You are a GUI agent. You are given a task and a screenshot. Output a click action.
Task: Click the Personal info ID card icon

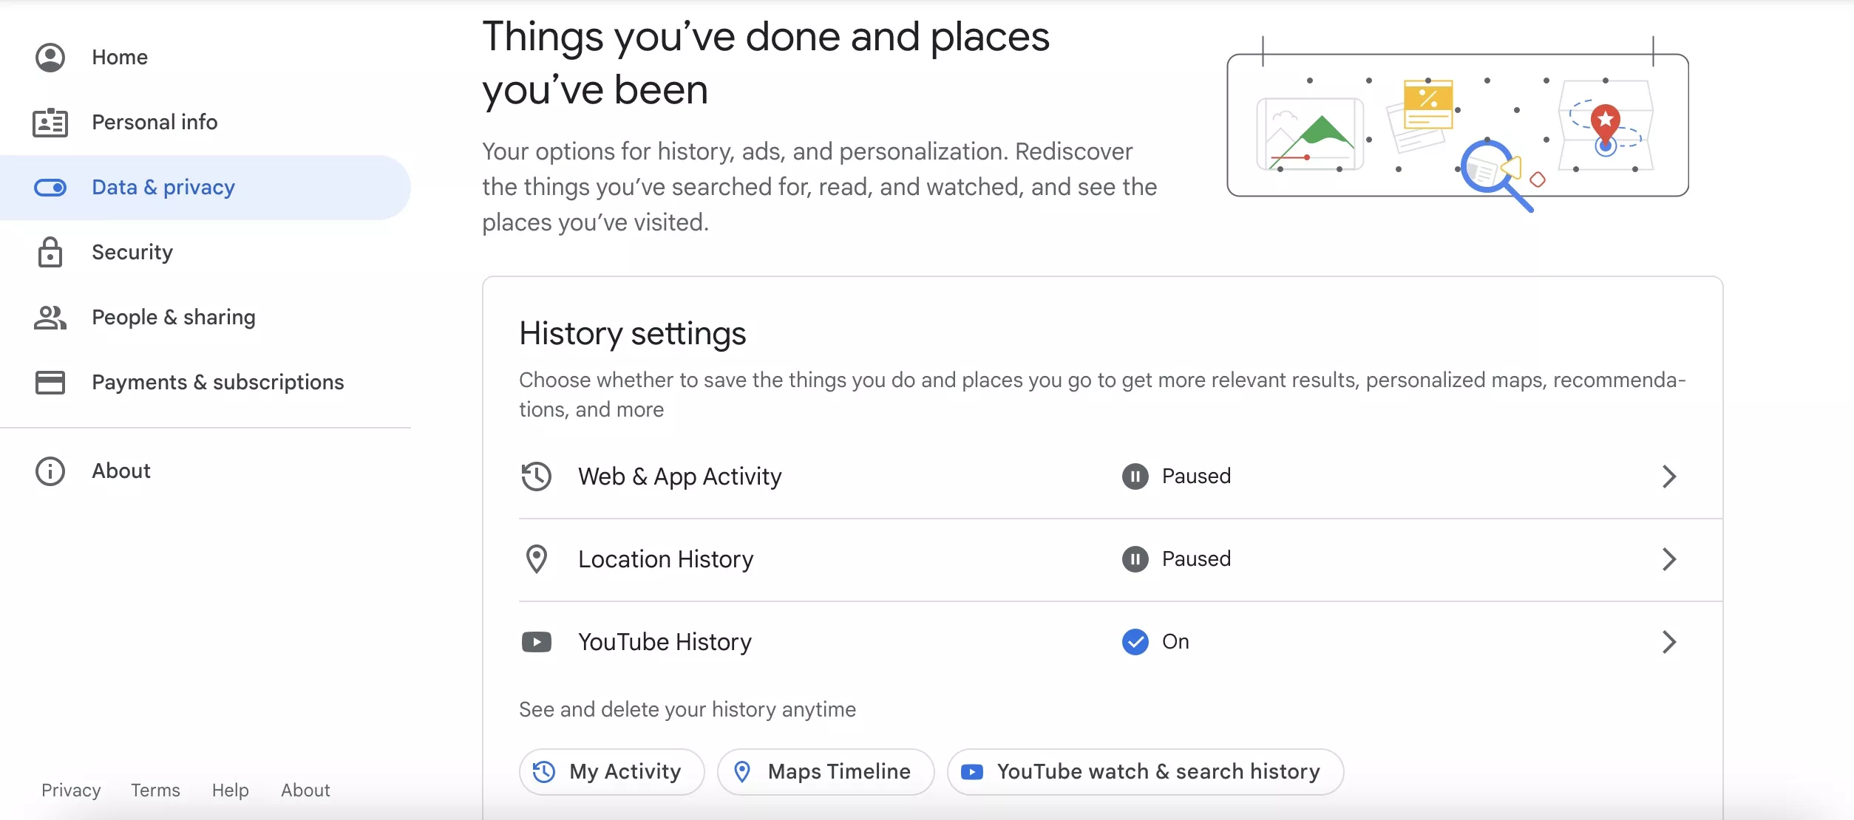(x=50, y=123)
